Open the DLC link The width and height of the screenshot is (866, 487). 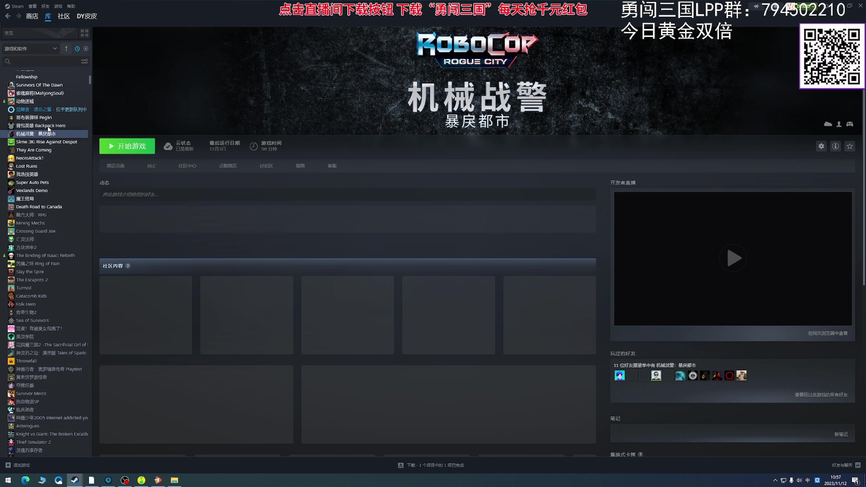(152, 166)
